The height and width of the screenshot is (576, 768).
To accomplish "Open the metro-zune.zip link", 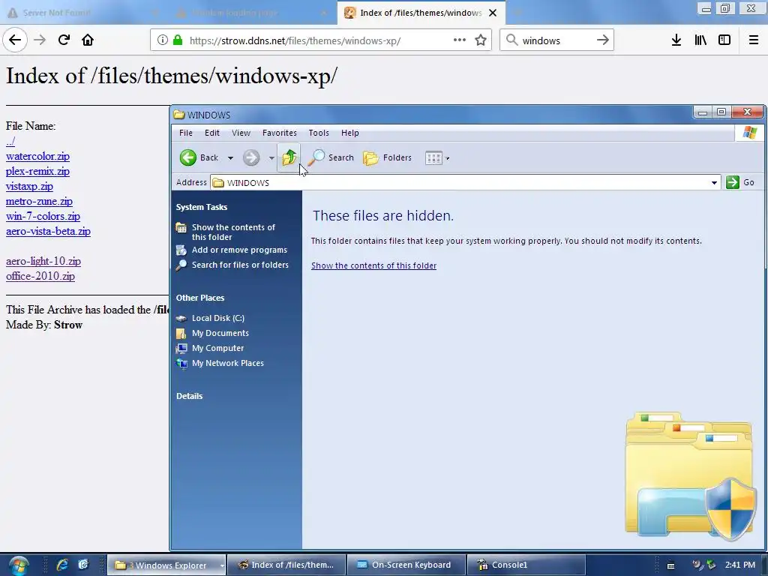I will point(39,201).
